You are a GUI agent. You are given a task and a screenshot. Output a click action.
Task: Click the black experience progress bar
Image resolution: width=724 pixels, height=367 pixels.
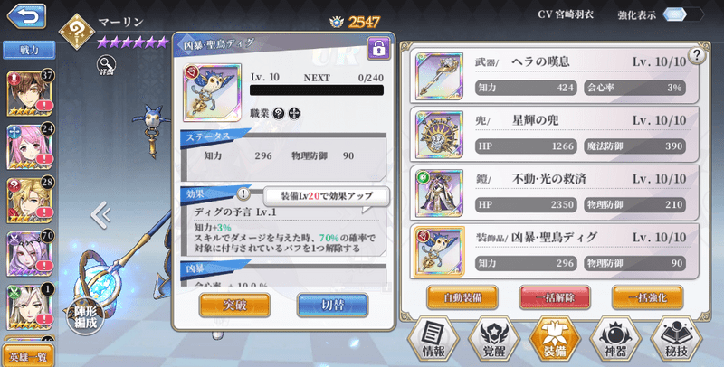[317, 89]
